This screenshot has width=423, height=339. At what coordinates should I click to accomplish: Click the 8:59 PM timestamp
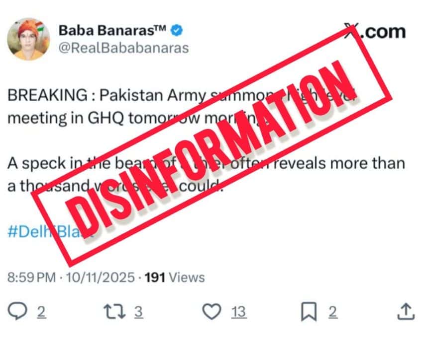31,277
